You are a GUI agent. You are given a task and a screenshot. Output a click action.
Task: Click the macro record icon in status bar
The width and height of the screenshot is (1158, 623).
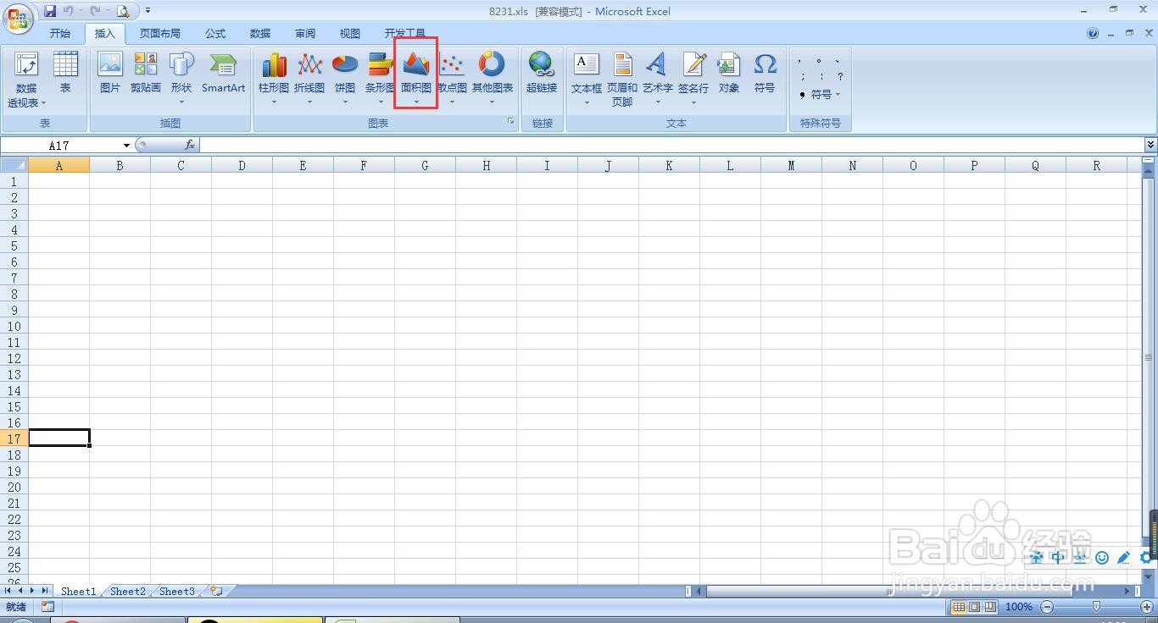tap(47, 607)
